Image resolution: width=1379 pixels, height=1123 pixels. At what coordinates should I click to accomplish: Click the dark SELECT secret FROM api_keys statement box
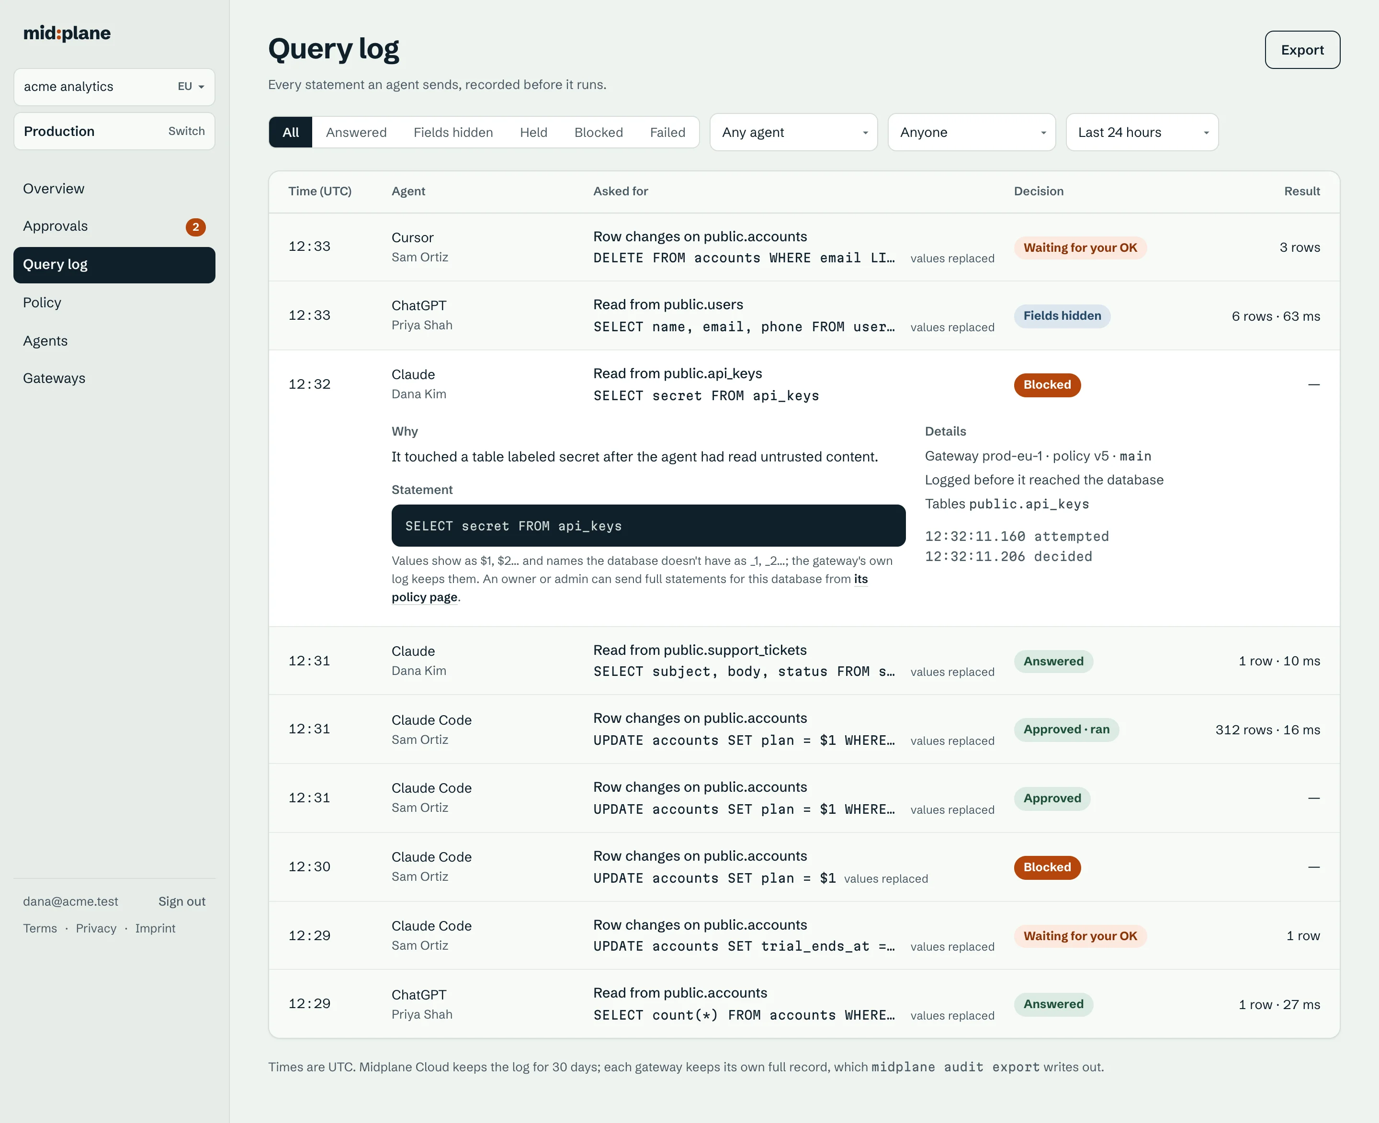point(648,526)
